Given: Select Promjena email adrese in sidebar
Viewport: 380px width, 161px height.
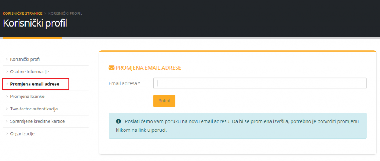Looking at the screenshot, I should [35, 84].
